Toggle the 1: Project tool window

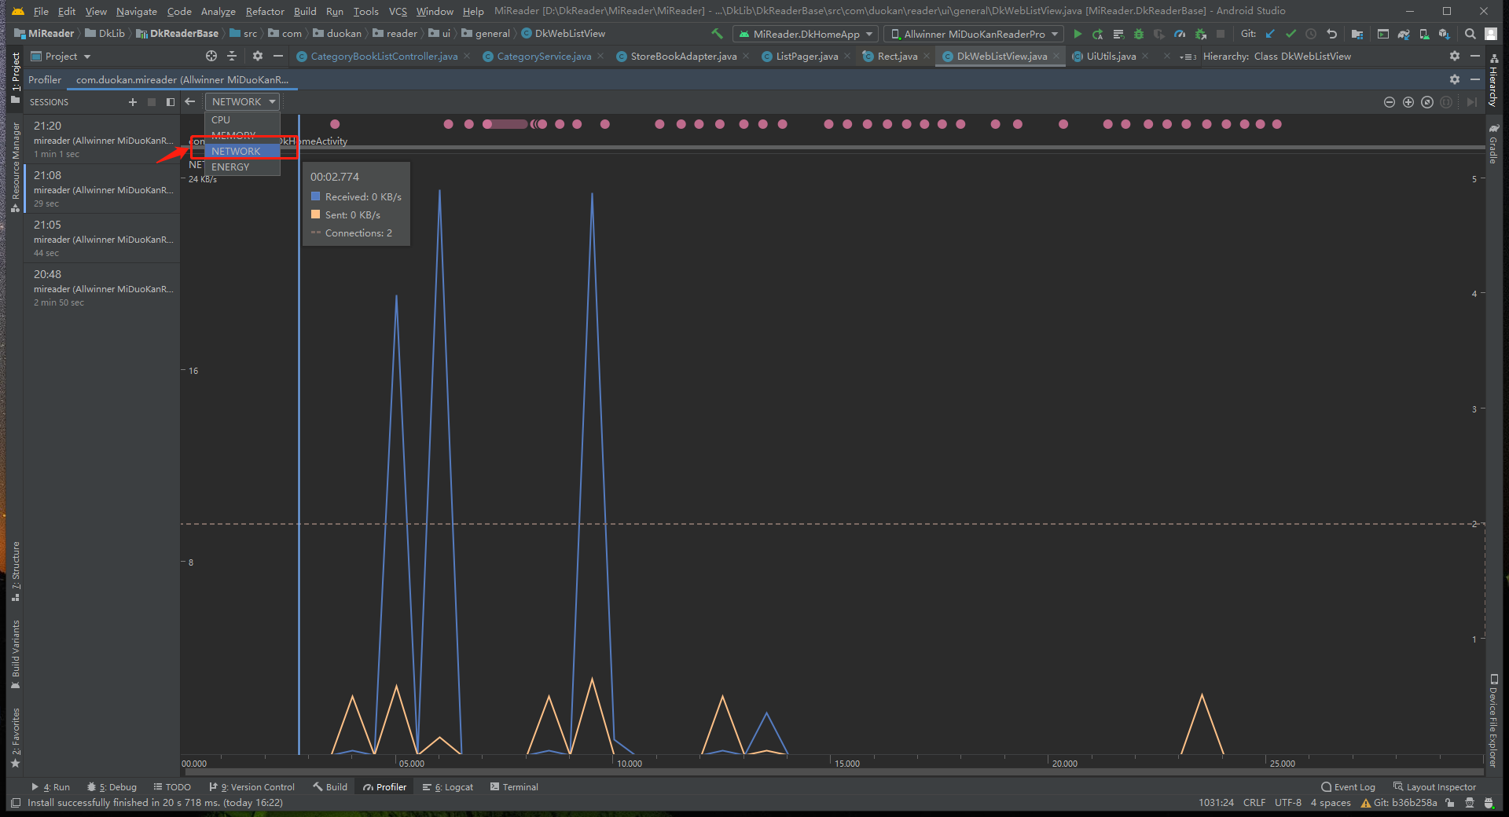click(x=15, y=77)
